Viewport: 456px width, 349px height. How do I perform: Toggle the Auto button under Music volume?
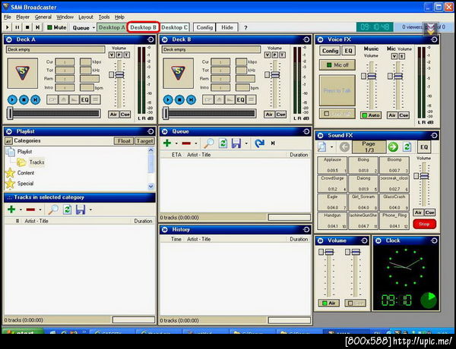pos(371,115)
